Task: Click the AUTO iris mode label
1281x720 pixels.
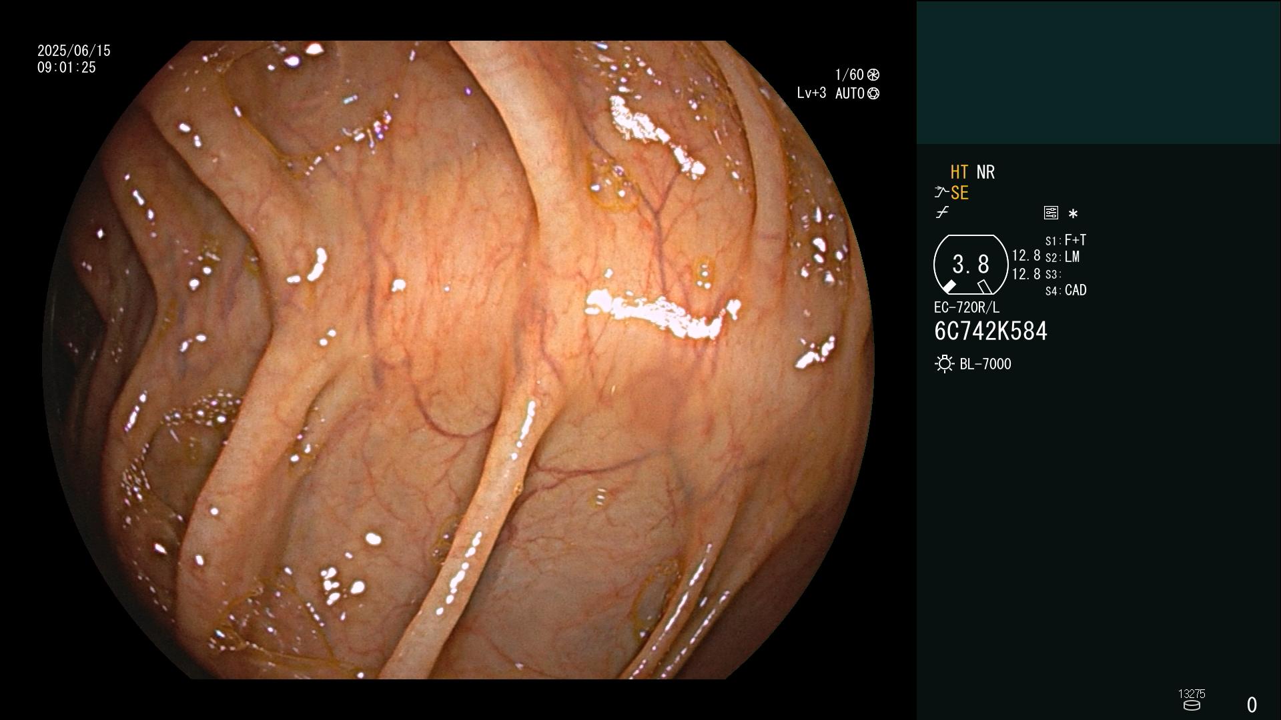Action: 850,93
